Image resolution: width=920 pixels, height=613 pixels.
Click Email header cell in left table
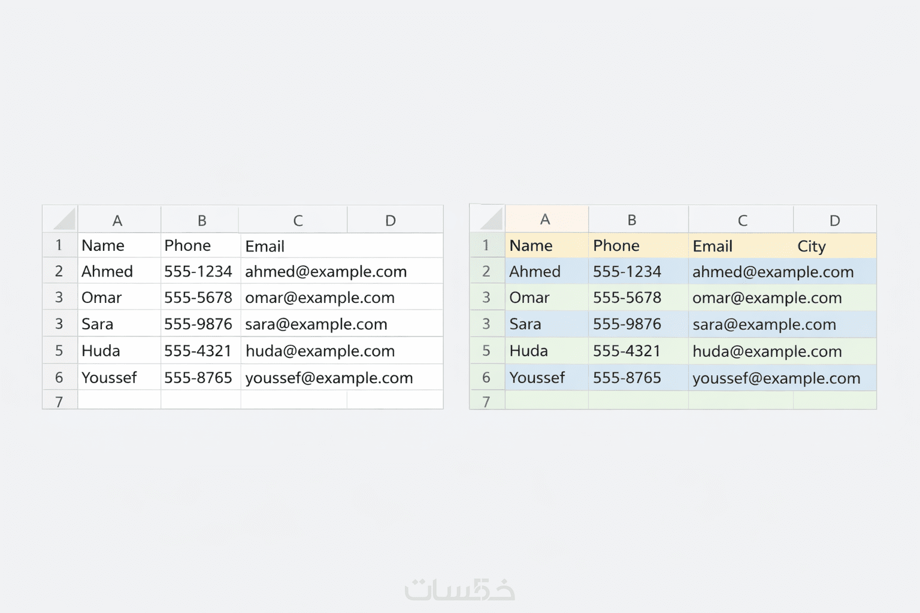point(265,246)
